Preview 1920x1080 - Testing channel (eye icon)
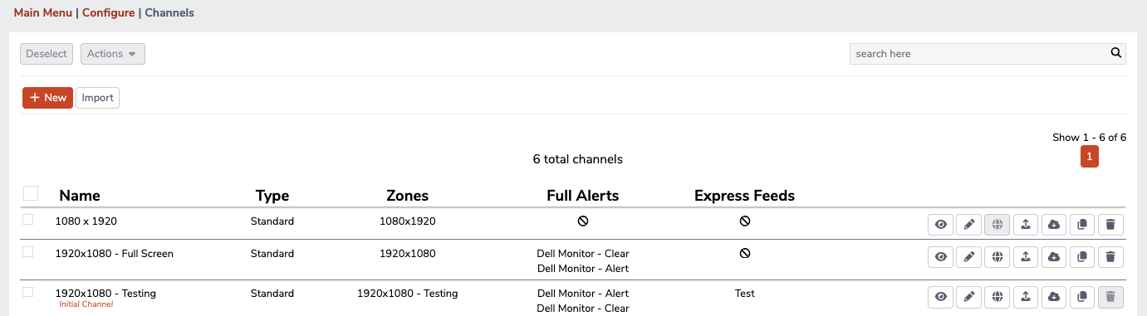This screenshot has height=316, width=1147. [940, 296]
